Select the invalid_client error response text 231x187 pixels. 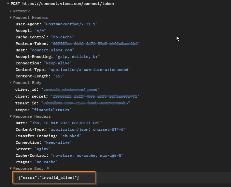click(49, 178)
